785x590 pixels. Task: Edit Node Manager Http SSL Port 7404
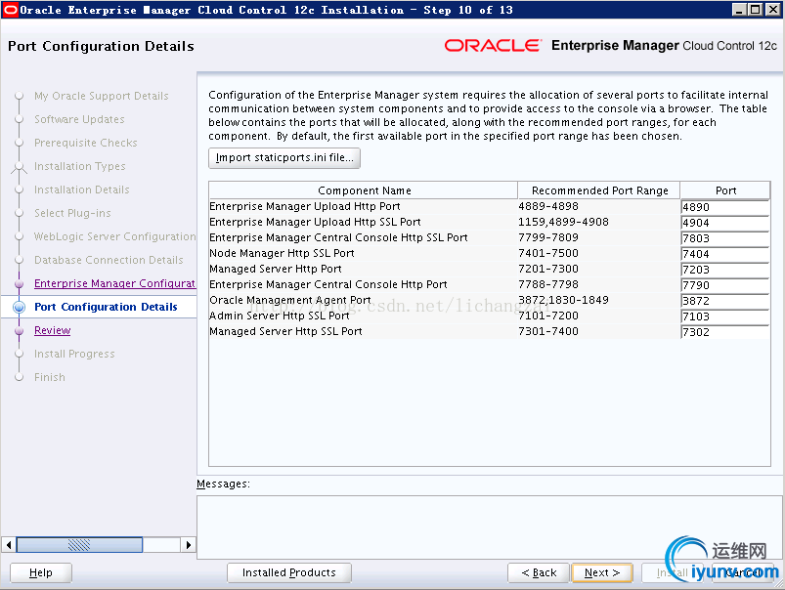point(725,254)
